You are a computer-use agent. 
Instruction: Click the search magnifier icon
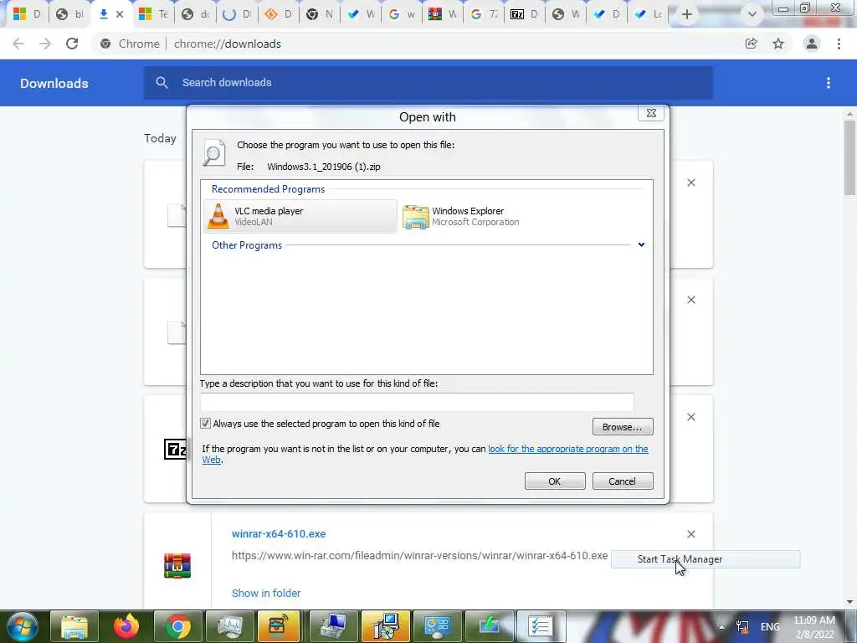pyautogui.click(x=162, y=83)
